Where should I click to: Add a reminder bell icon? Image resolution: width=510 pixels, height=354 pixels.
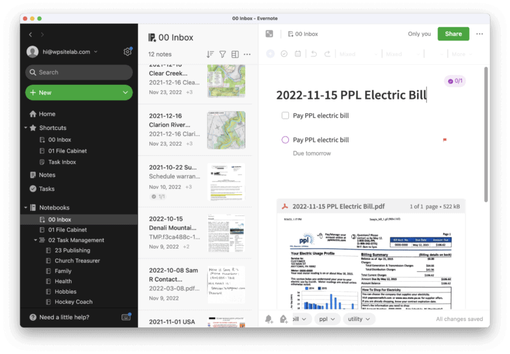click(x=269, y=320)
